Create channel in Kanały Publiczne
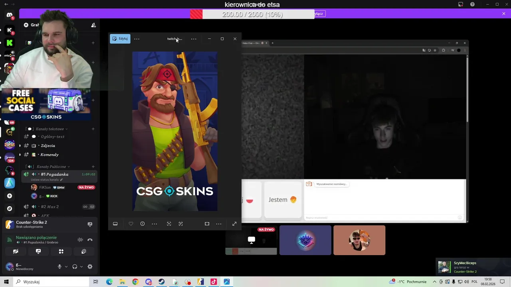 [x=93, y=167]
